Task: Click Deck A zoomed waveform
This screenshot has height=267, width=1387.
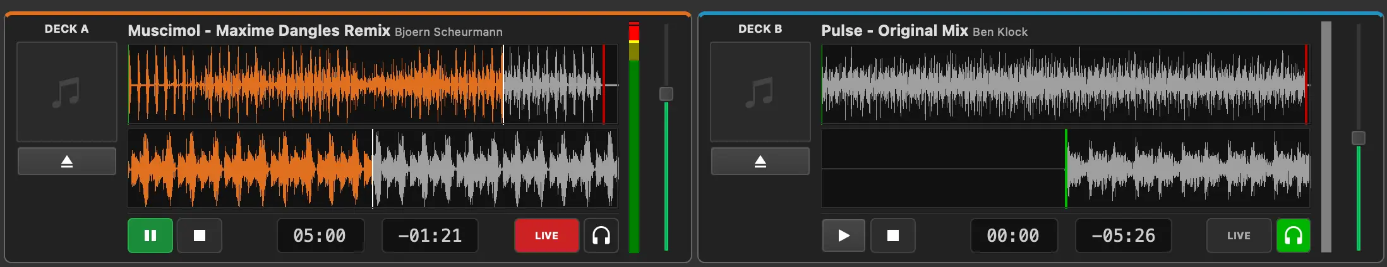Action: coord(373,169)
